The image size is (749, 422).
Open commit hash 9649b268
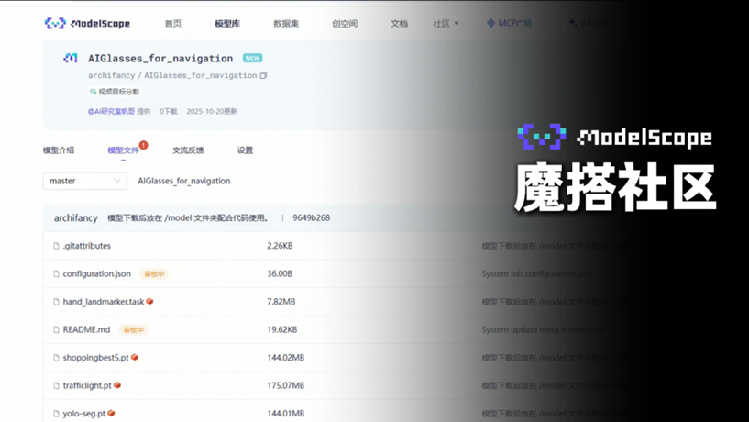click(311, 218)
